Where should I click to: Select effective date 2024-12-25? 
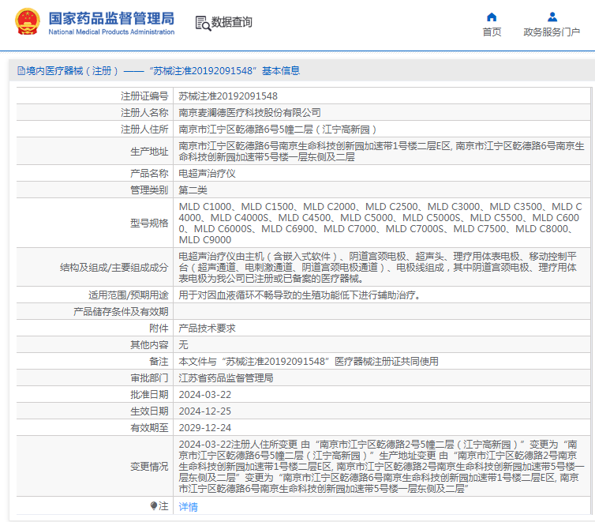[205, 411]
